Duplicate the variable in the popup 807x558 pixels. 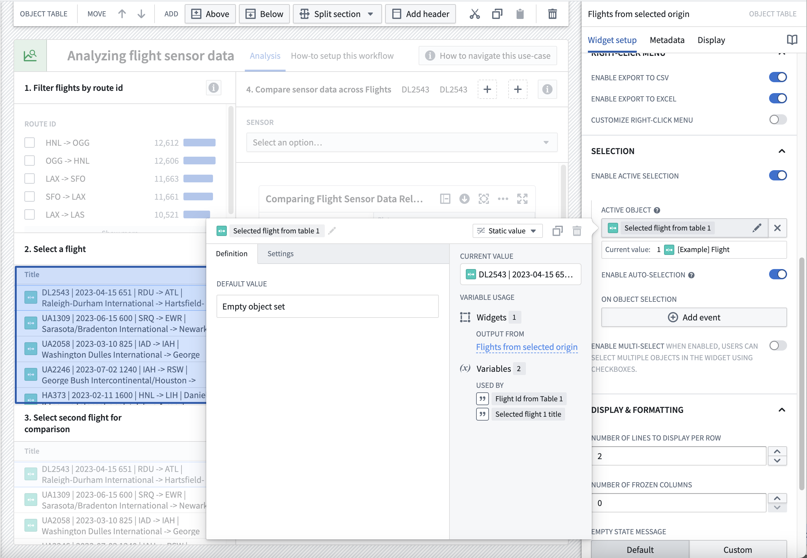[558, 231]
